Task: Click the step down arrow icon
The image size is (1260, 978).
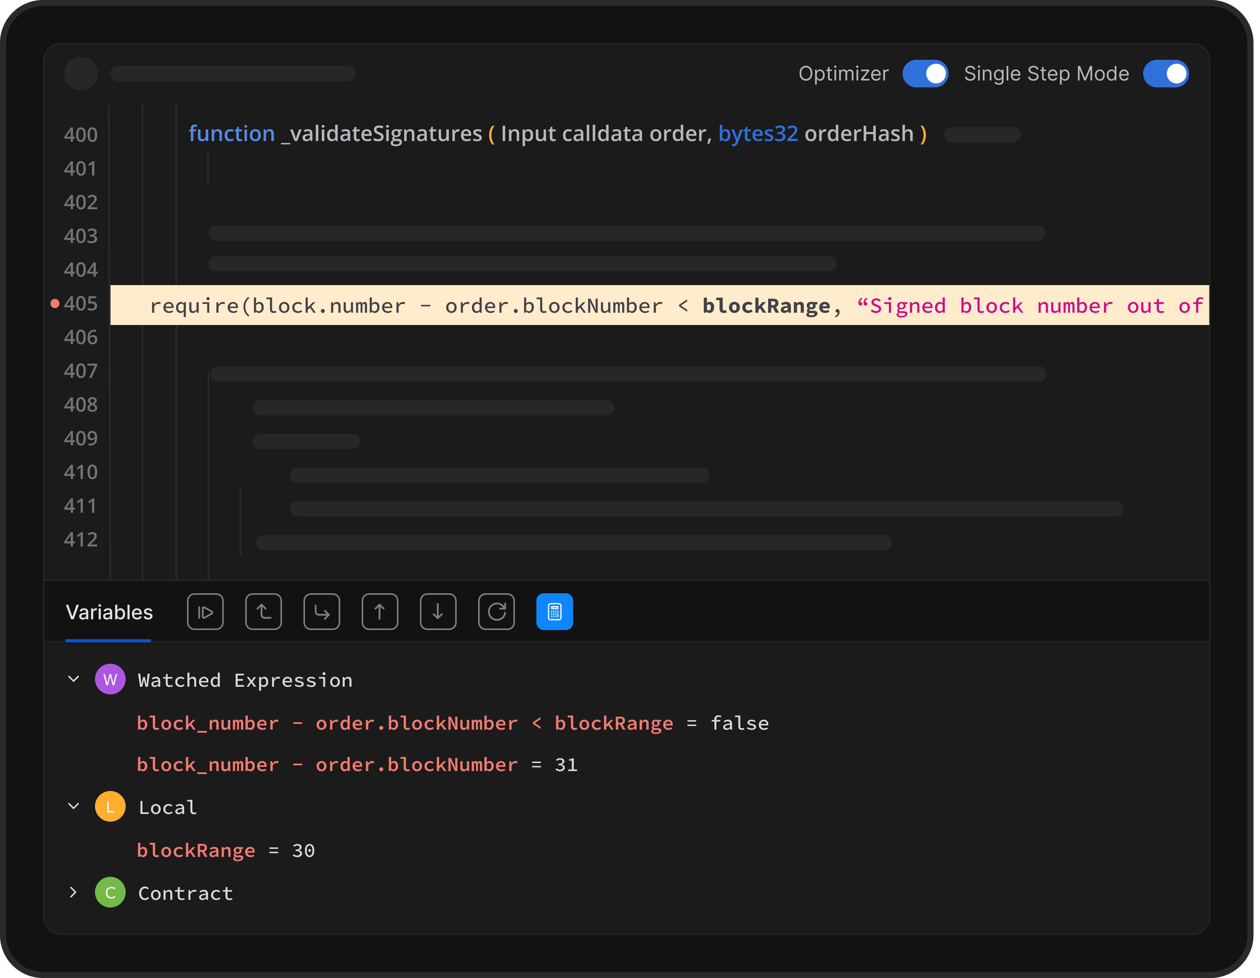Action: pos(439,612)
